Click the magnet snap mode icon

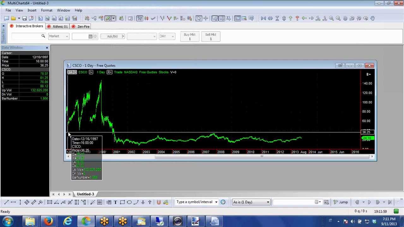pos(158,202)
